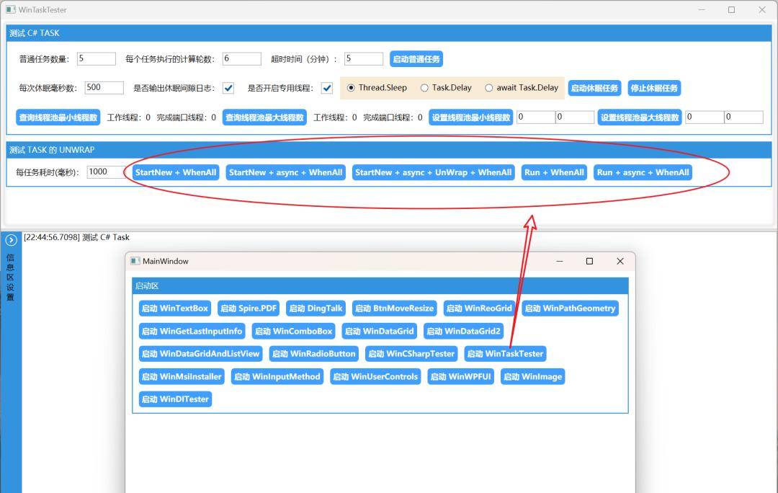Run the StartNew + WhenAll test
The height and width of the screenshot is (493, 778).
[176, 172]
